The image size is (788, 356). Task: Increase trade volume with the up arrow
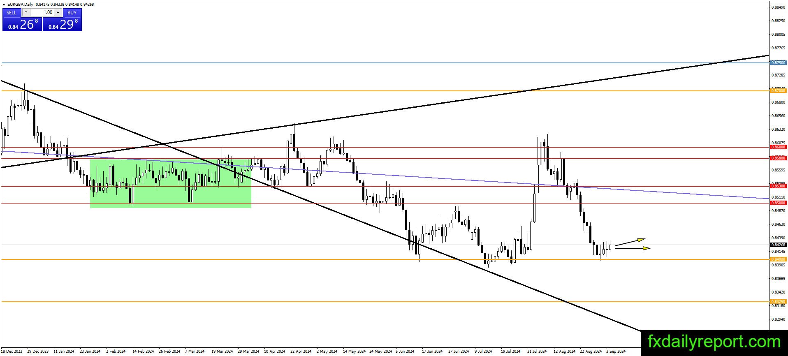pyautogui.click(x=58, y=12)
